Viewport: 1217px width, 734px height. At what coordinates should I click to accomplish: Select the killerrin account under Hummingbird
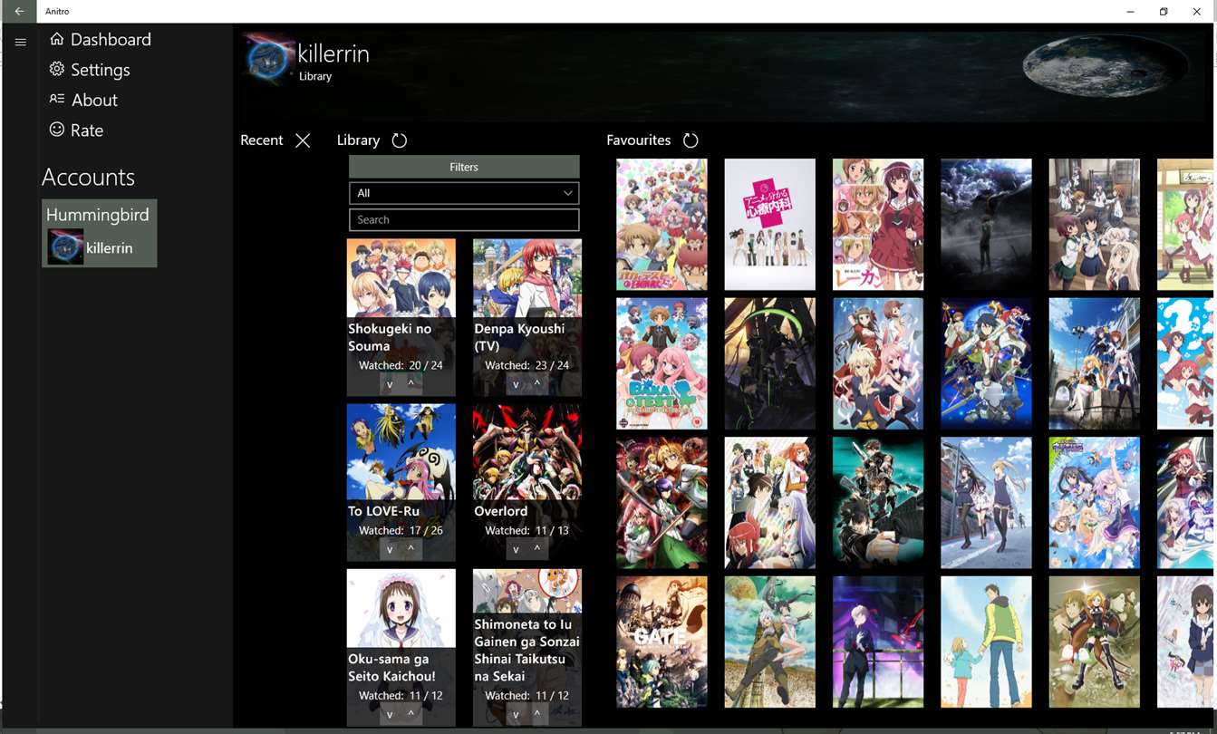[100, 247]
